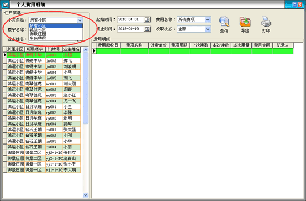This screenshot has height=201, width=306.
Task: Open calendar picker for 终止时间
Action: (x=147, y=29)
